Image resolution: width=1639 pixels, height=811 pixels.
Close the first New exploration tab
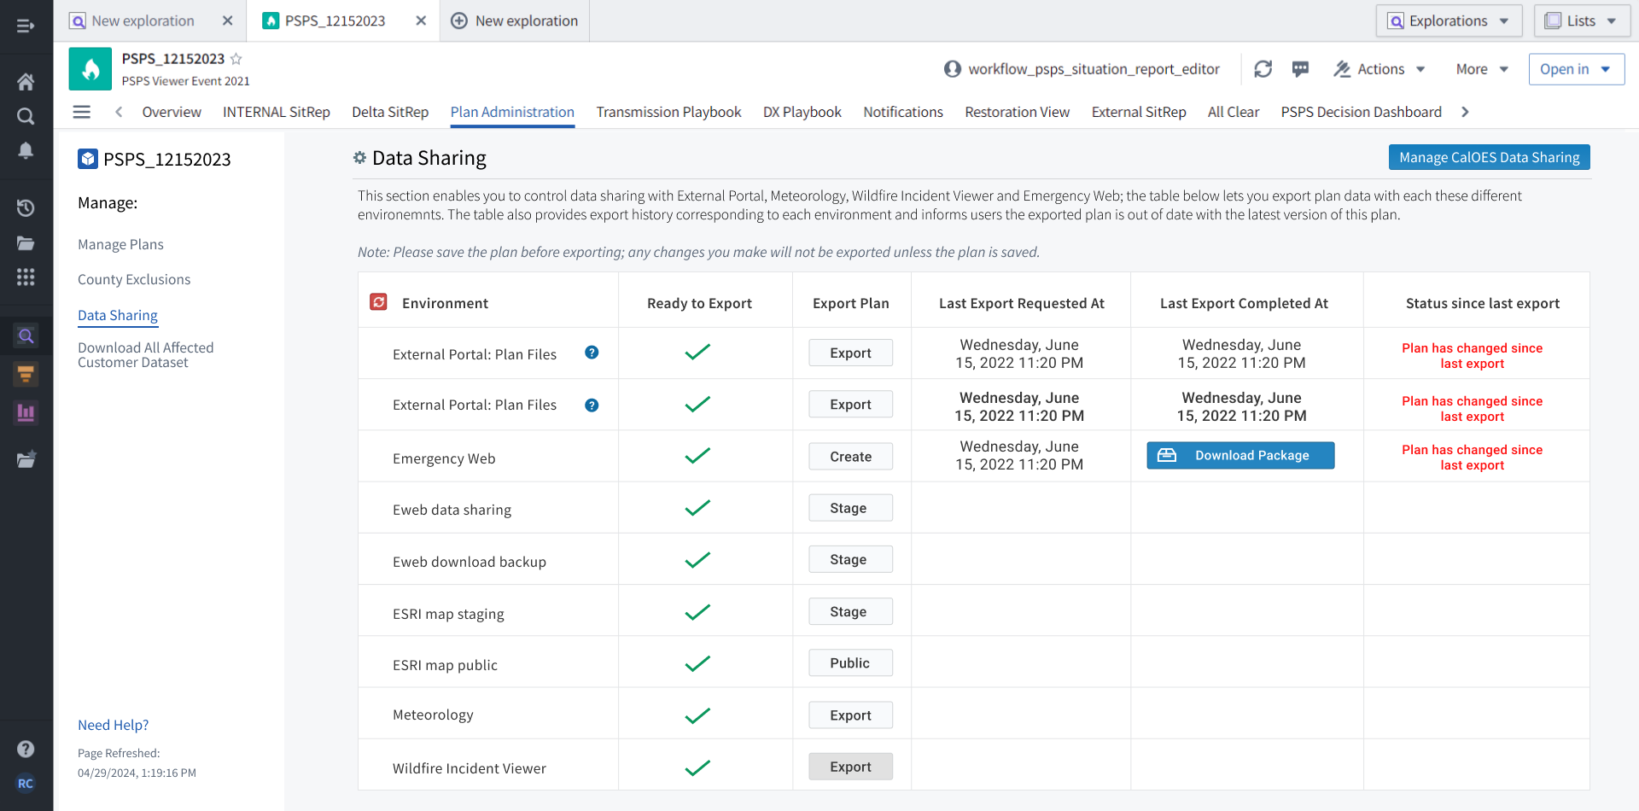click(x=227, y=20)
